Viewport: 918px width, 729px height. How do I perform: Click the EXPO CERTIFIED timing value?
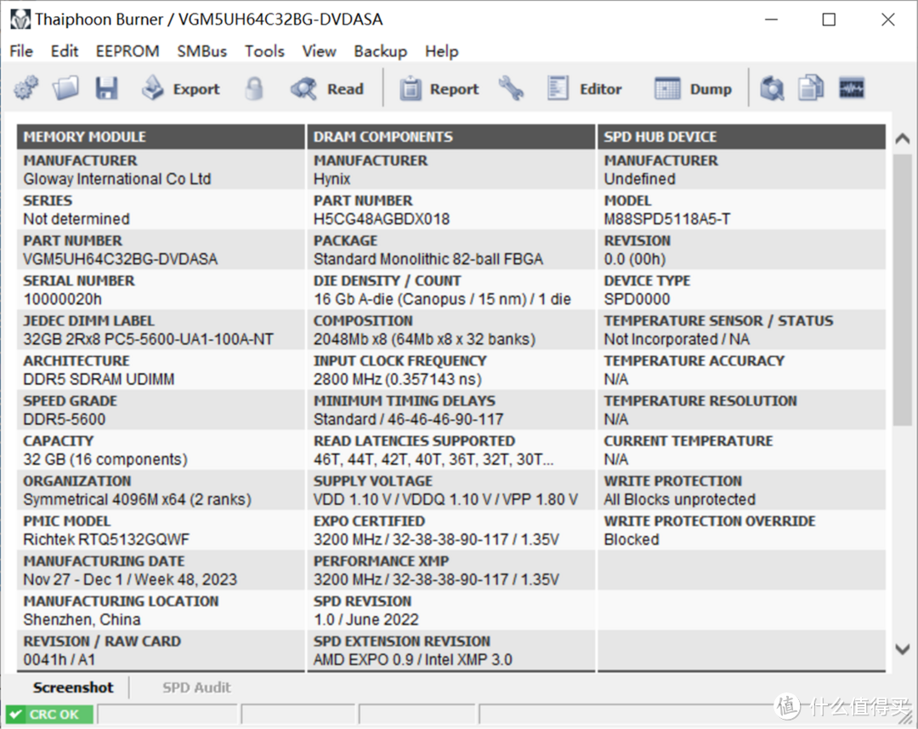(436, 539)
